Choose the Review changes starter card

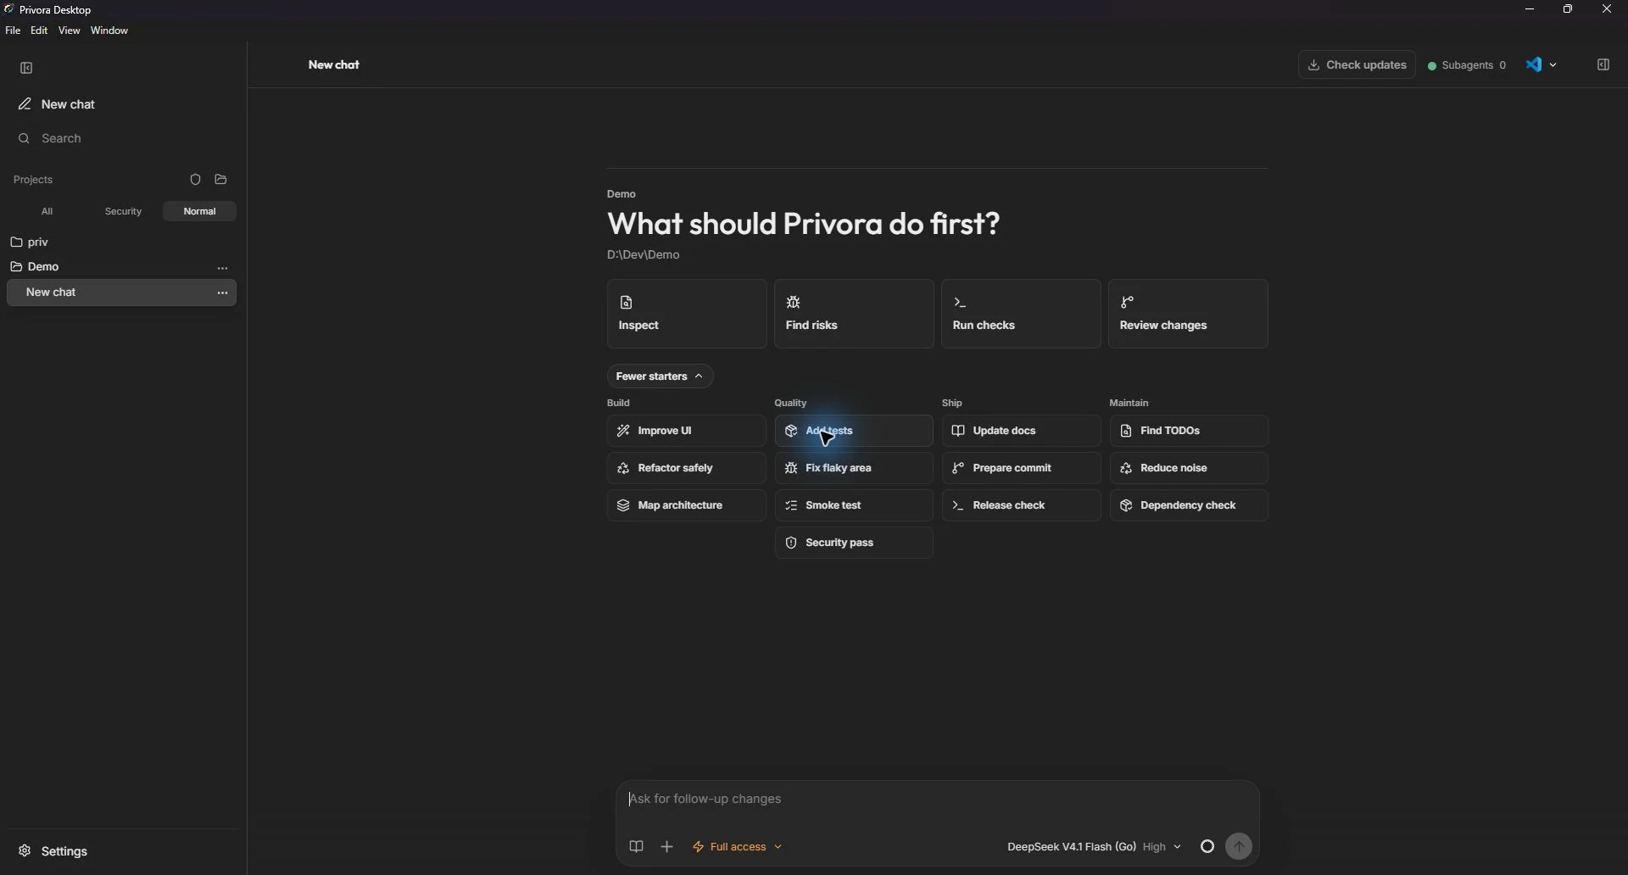click(x=1188, y=315)
